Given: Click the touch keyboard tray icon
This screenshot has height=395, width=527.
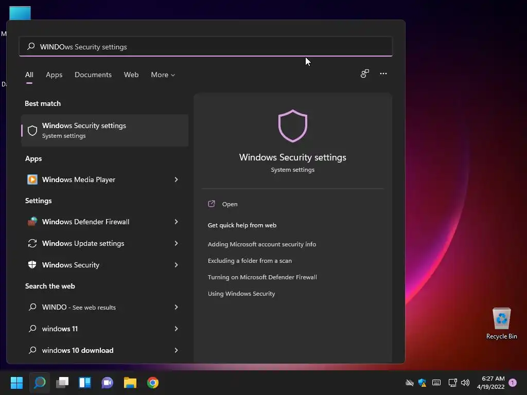Looking at the screenshot, I should 436,383.
